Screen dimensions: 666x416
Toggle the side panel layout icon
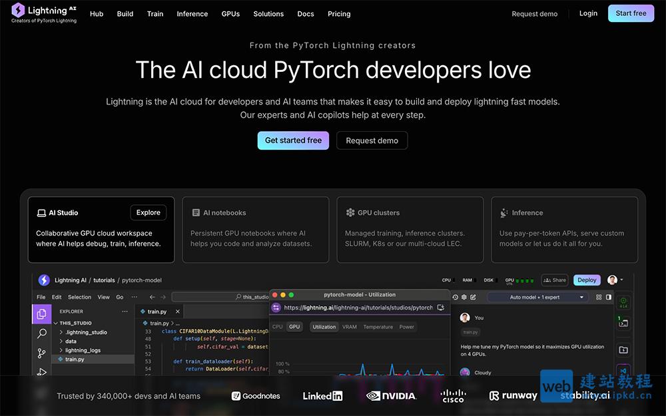608,297
